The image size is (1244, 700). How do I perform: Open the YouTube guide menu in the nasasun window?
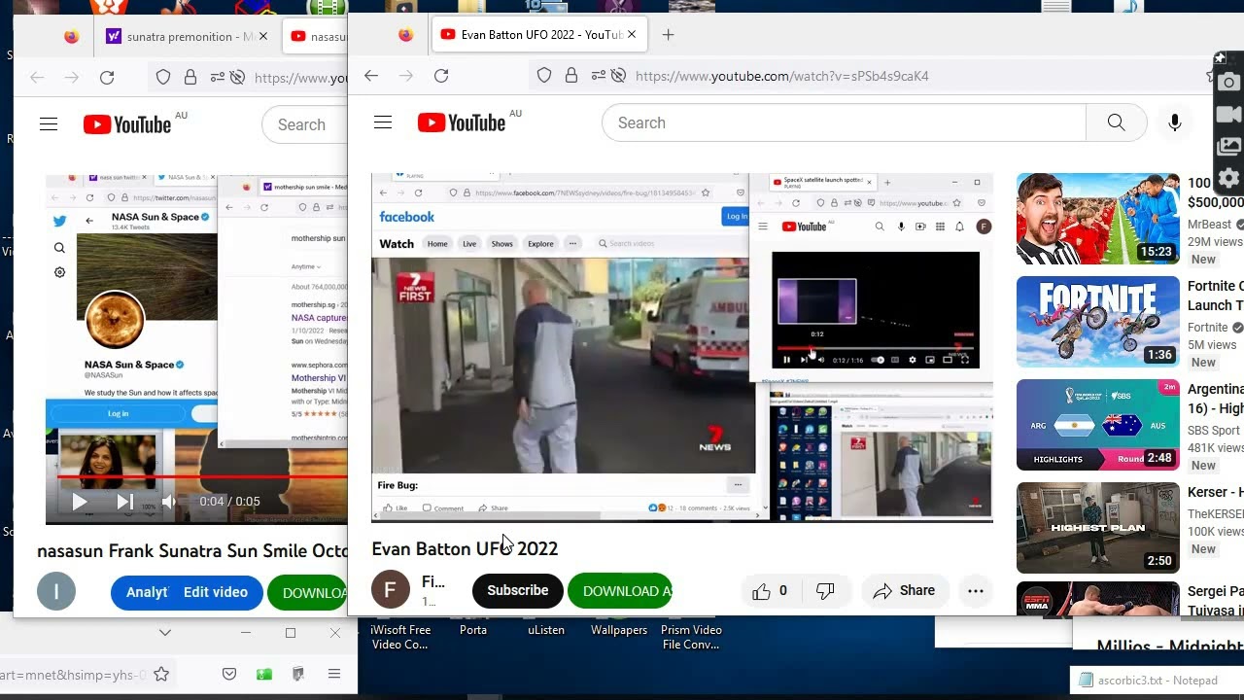tap(49, 124)
